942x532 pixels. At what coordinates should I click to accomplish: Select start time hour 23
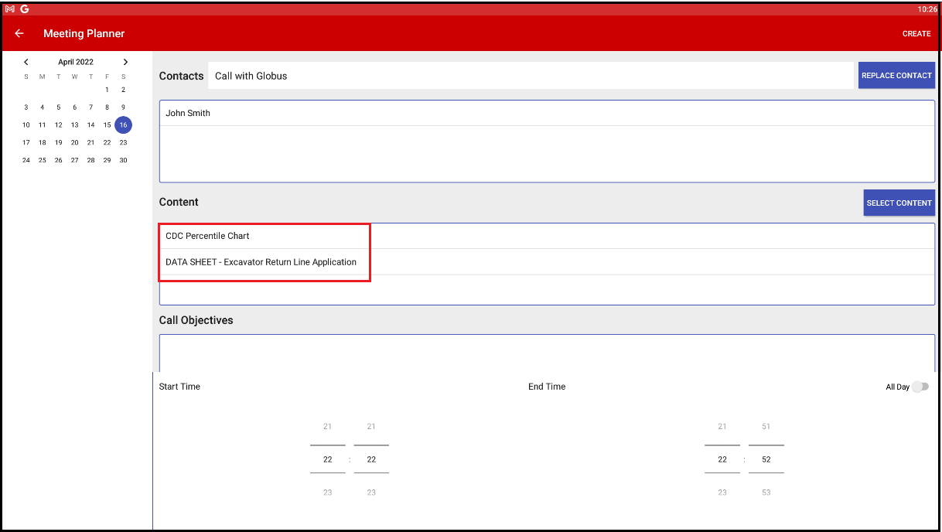[x=327, y=493]
